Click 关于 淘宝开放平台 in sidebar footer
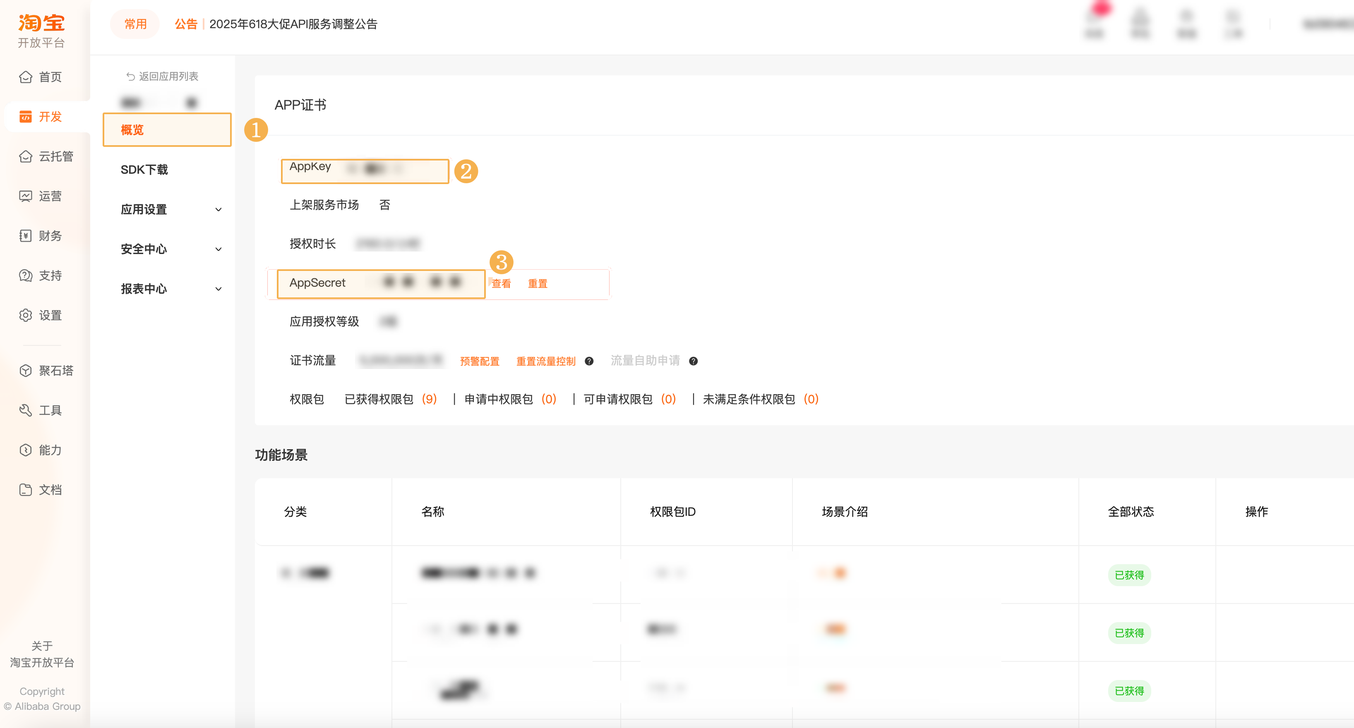The width and height of the screenshot is (1354, 728). [x=42, y=654]
